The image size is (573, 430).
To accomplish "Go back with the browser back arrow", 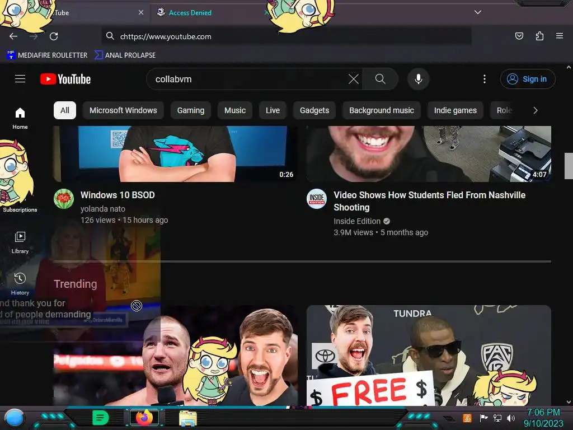I will [x=13, y=36].
